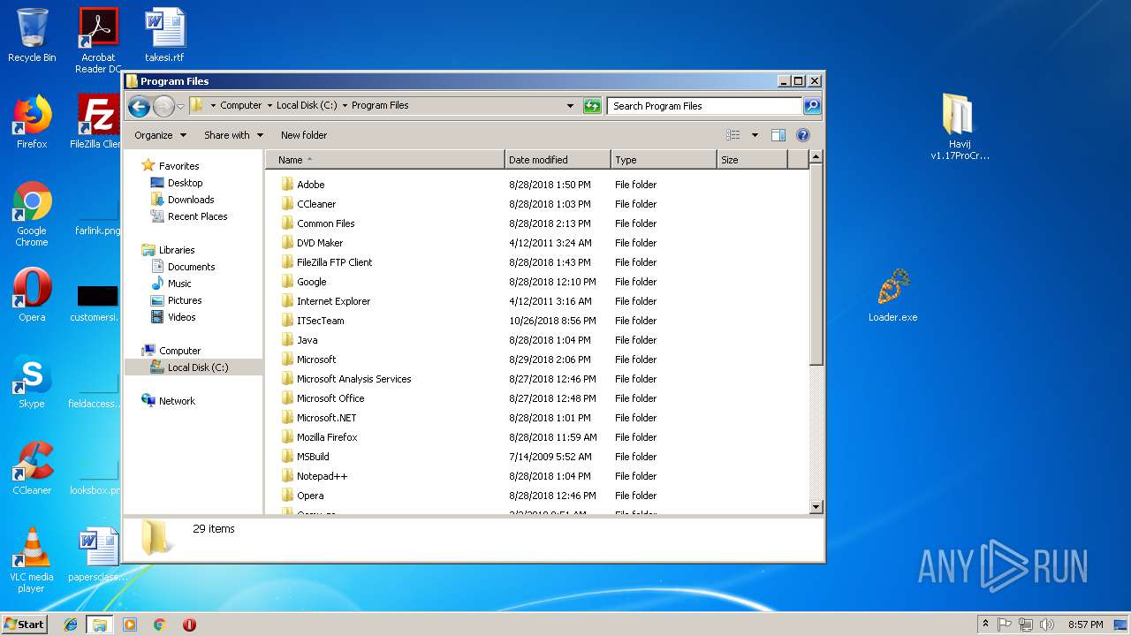1131x636 pixels.
Task: Open the address bar history dropdown
Action: (570, 106)
